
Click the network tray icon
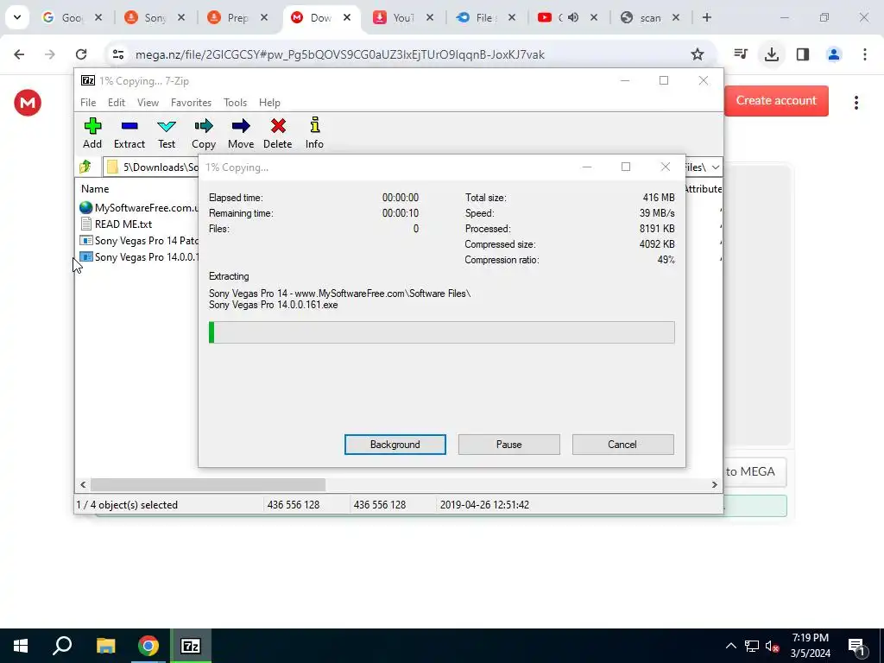(752, 646)
